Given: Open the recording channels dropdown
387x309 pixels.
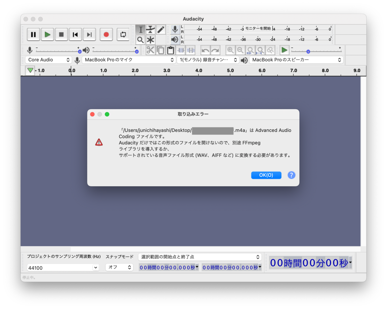Looking at the screenshot, I should pyautogui.click(x=208, y=60).
